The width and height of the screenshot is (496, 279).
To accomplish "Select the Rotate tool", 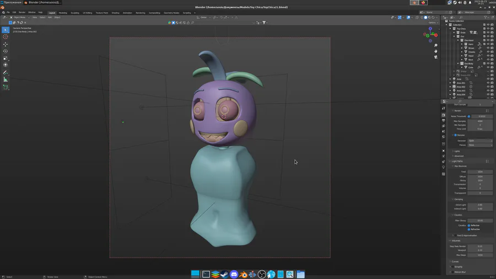I will (x=6, y=51).
